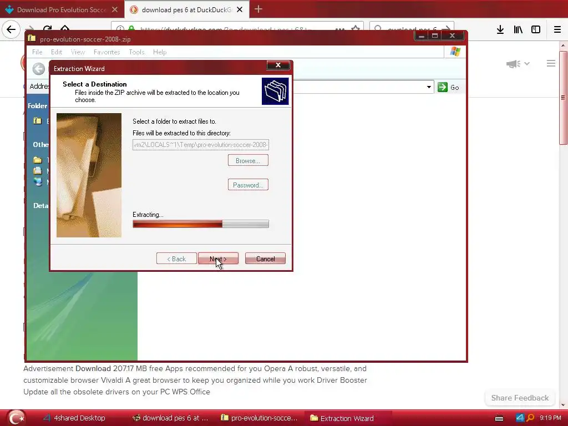Click the browser vertical scrollbar thumb

(563, 98)
